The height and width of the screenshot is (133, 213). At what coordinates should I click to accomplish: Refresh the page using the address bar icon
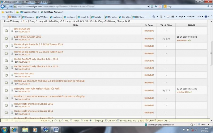point(156,6)
